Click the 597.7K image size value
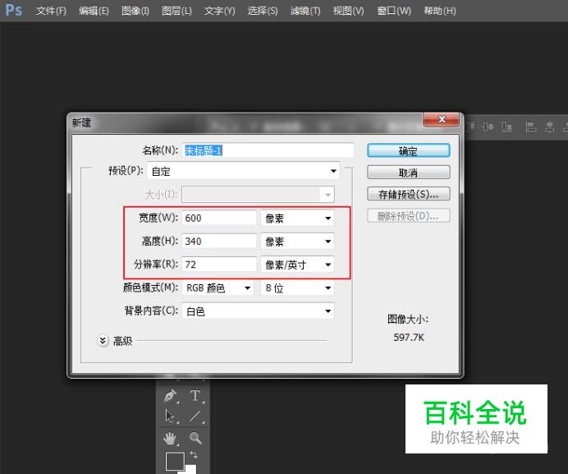Viewport: 568px width, 474px height. (x=409, y=338)
